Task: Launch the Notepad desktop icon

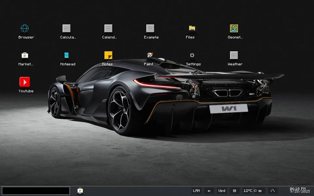Action: tap(66, 55)
